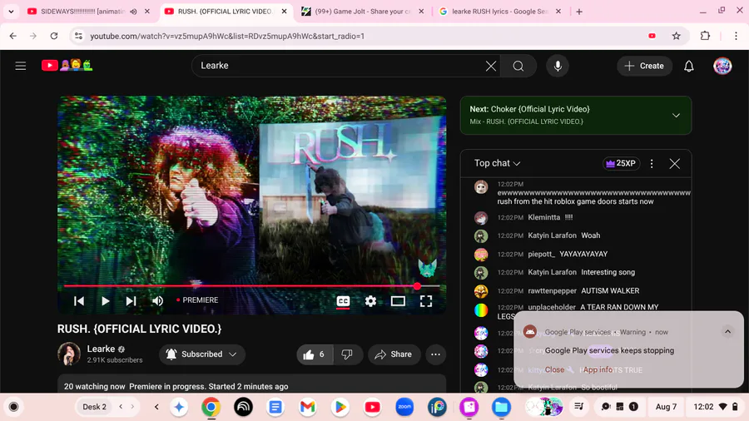
Task: Open the YouTube hamburger guide menu
Action: pyautogui.click(x=21, y=66)
